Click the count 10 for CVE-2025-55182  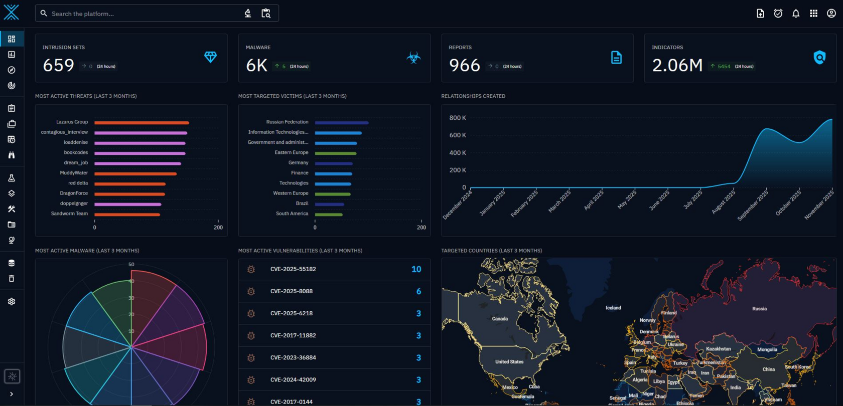click(x=416, y=269)
